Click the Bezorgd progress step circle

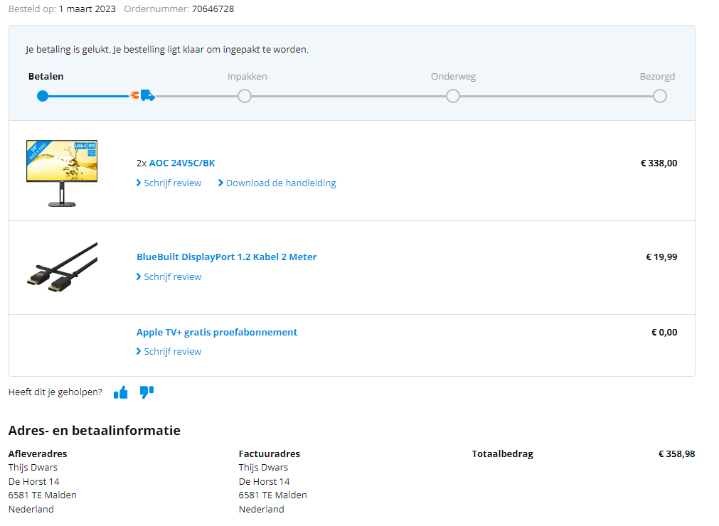point(660,96)
